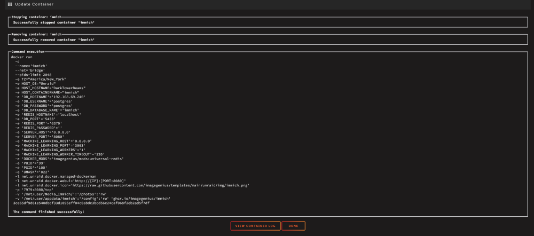Click the net.unraid.docker.managed=dockerman line

56,177
